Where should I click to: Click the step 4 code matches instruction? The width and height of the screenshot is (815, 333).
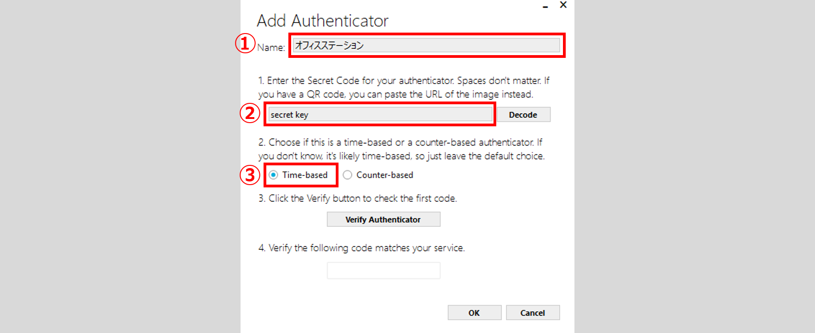click(x=362, y=248)
